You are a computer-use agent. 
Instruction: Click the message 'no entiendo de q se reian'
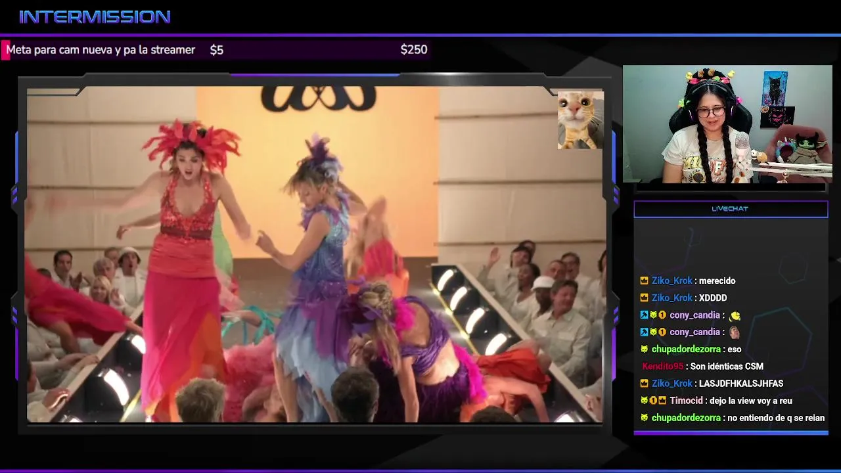(x=776, y=417)
